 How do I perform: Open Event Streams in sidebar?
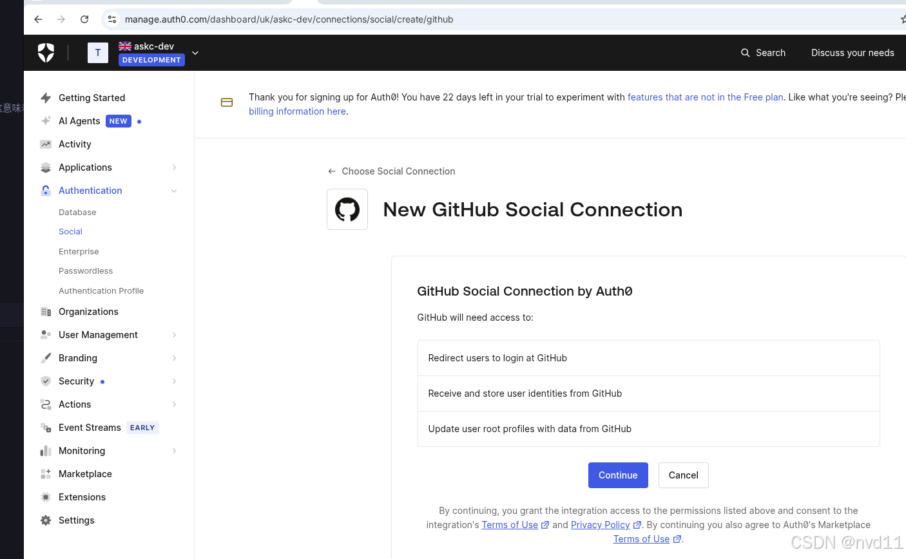pos(90,428)
